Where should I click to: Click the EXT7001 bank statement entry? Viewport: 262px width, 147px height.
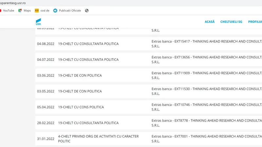click(x=207, y=139)
